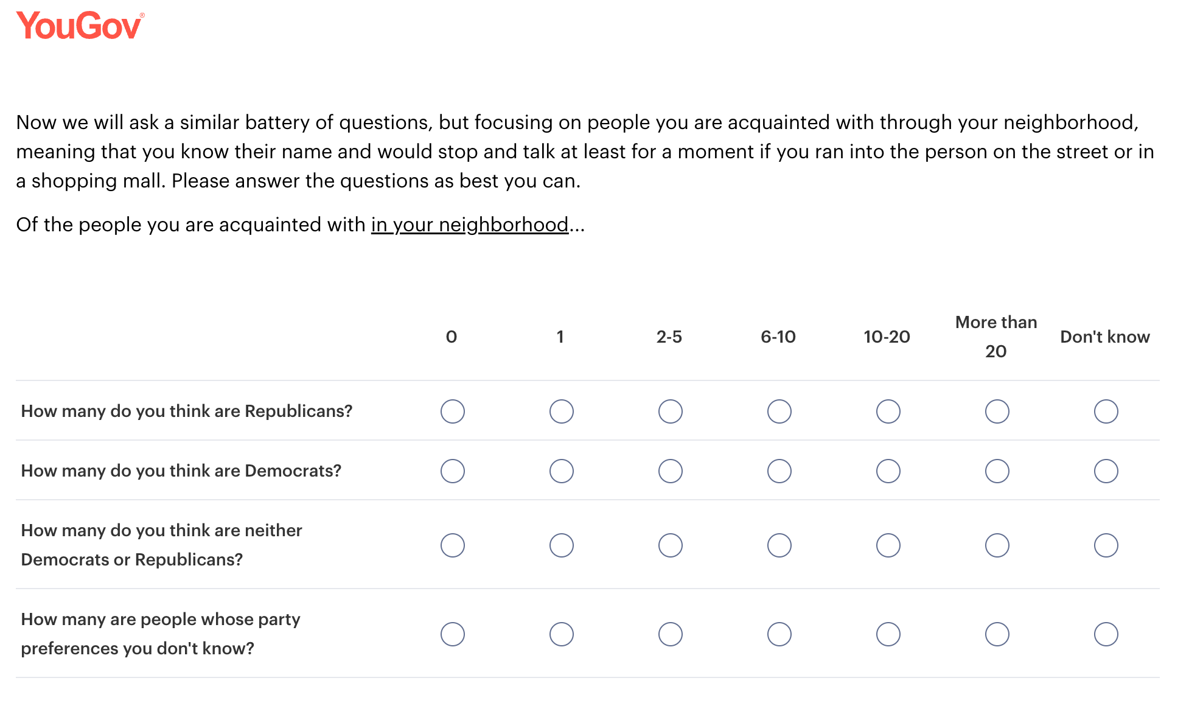This screenshot has width=1189, height=717.
Task: Select 1 for unknown party preferences row
Action: click(x=561, y=634)
